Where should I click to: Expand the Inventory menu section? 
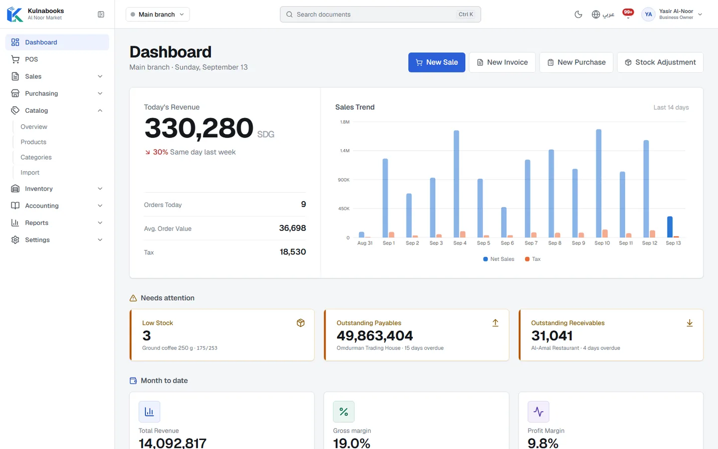(57, 189)
